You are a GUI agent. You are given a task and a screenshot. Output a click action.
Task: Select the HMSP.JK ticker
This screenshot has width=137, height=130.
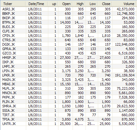point(9,58)
